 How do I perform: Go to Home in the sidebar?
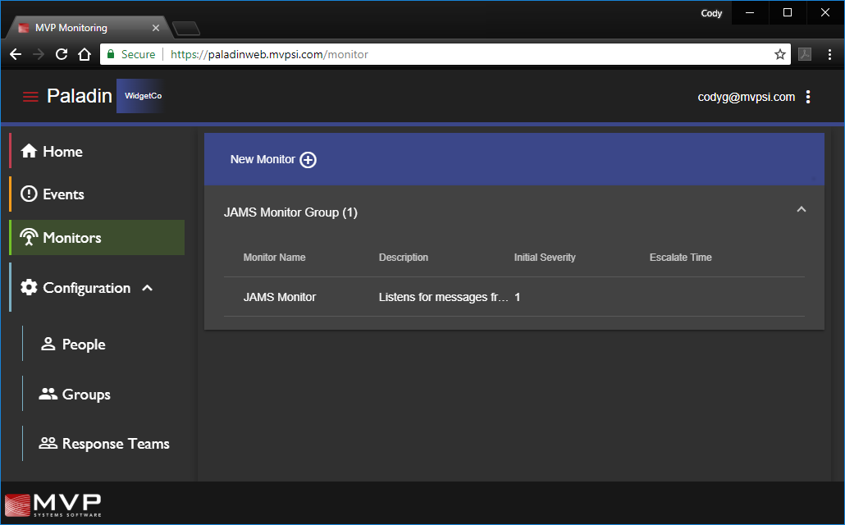pos(62,152)
